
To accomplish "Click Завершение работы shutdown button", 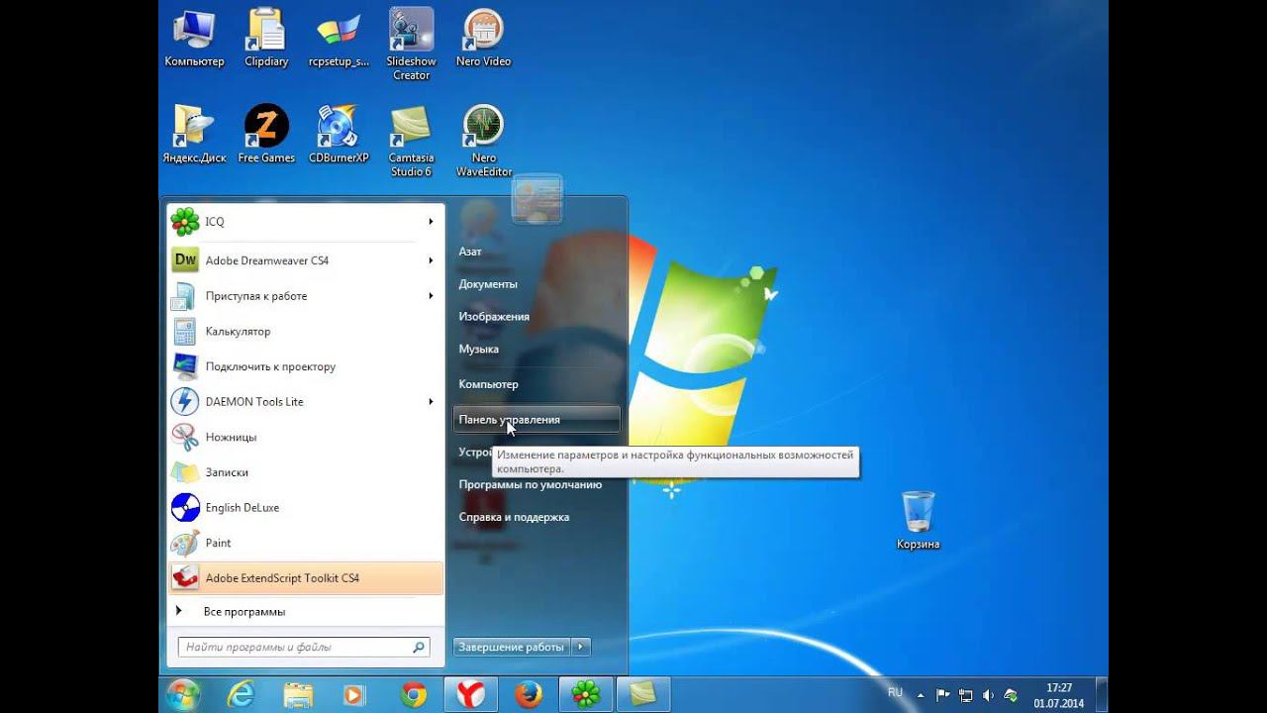I will 511,648.
